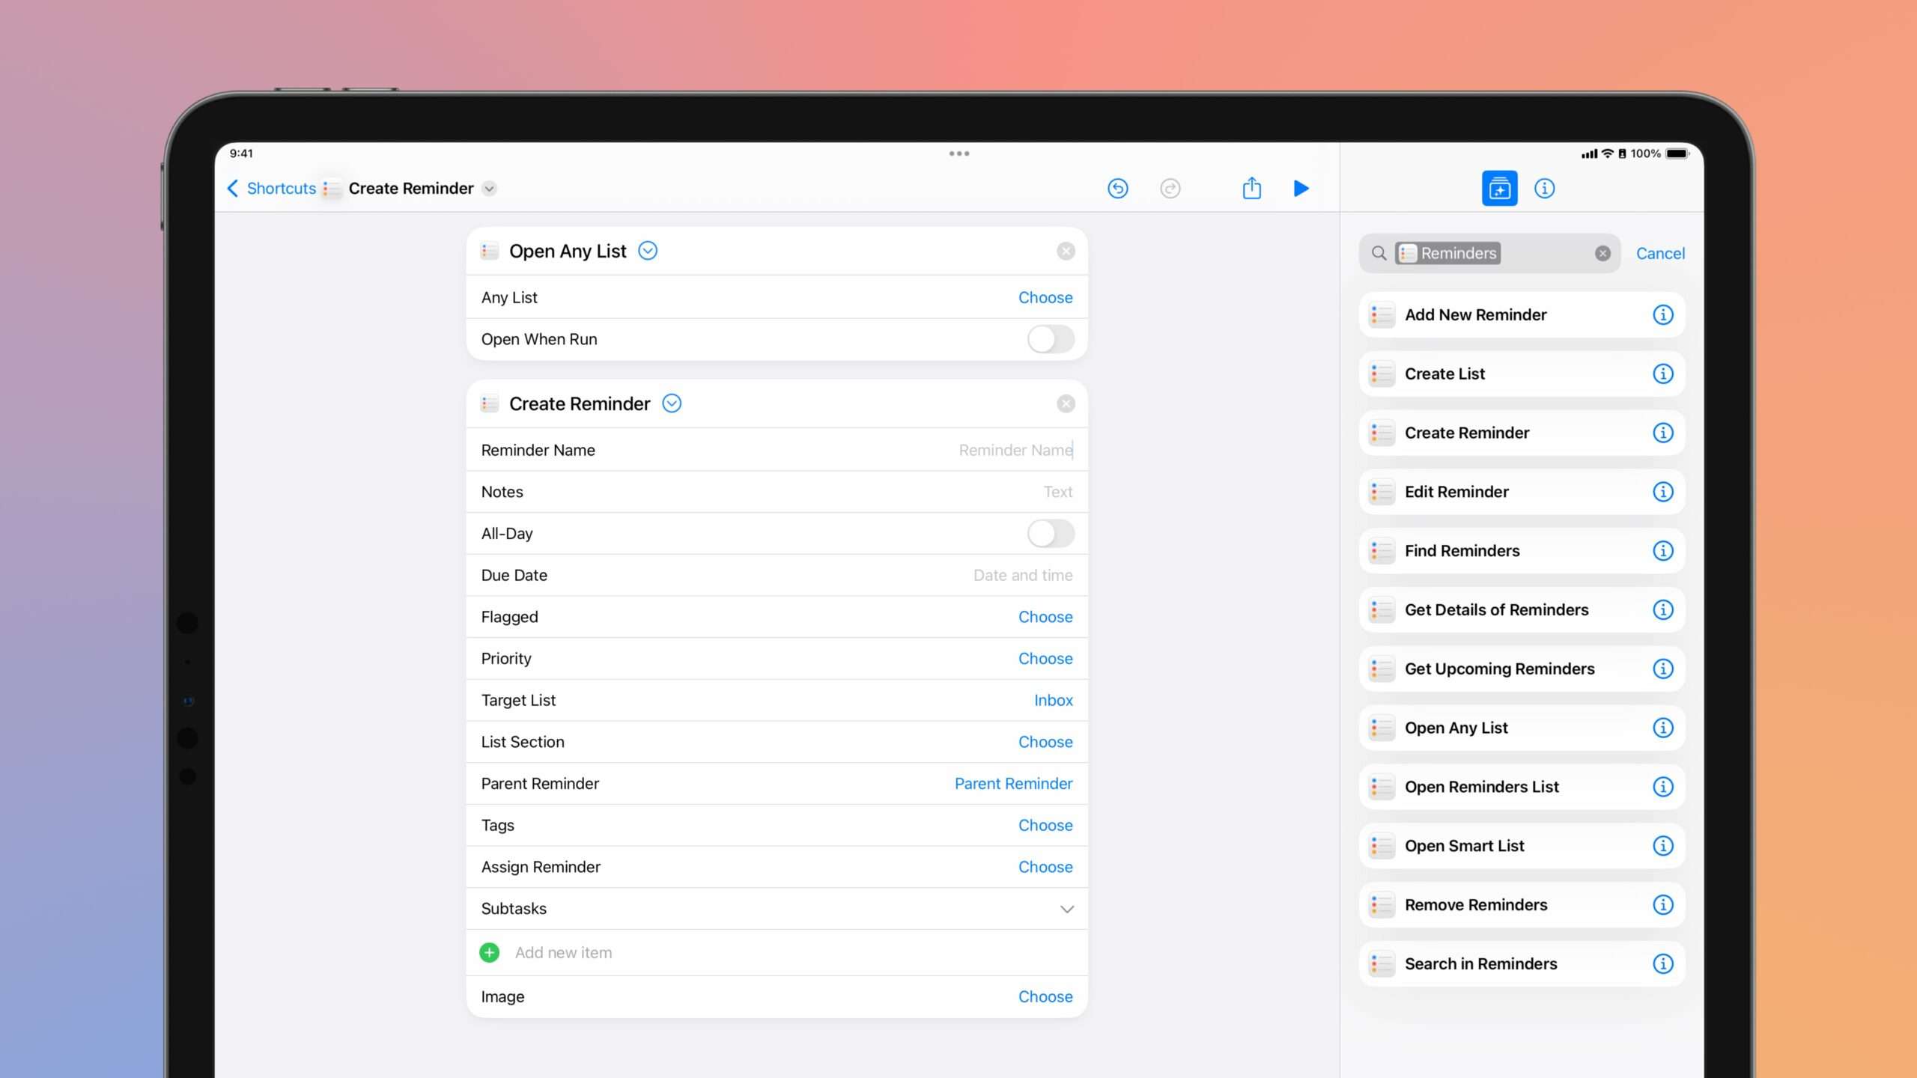
Task: Cancel the action search
Action: 1660,253
